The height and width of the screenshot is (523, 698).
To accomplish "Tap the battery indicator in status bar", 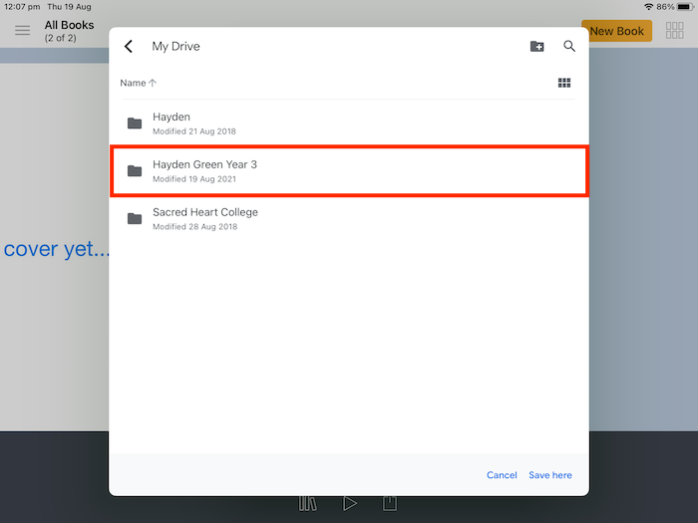I will [x=684, y=6].
